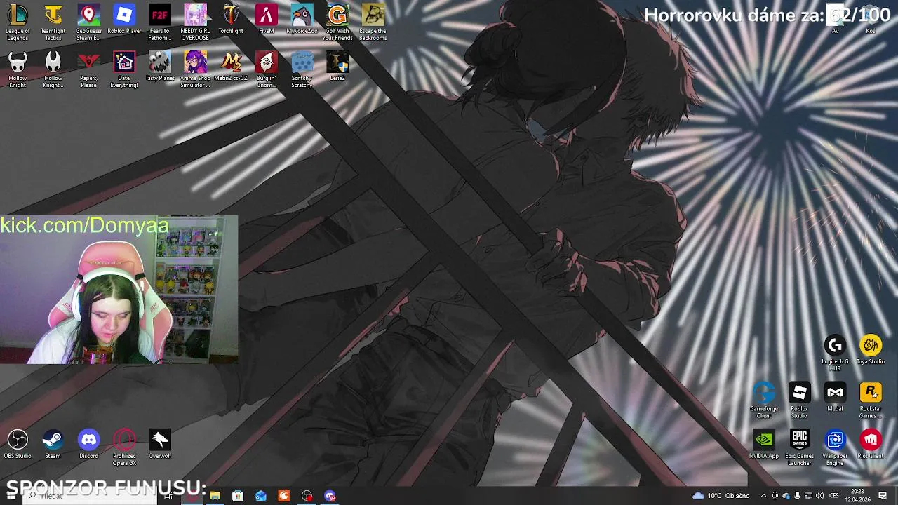This screenshot has height=505, width=898.
Task: Launch the FiveM shortcut
Action: click(x=267, y=20)
